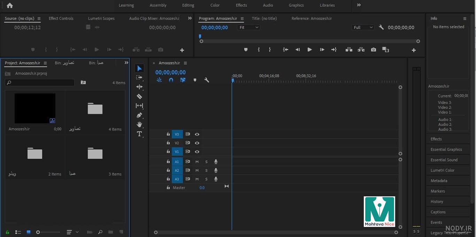Add marker in Program monitor
This screenshot has width=476, height=237.
coord(246,50)
